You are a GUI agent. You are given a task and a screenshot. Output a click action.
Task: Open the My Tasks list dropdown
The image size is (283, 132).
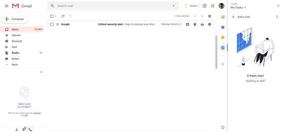238,7
